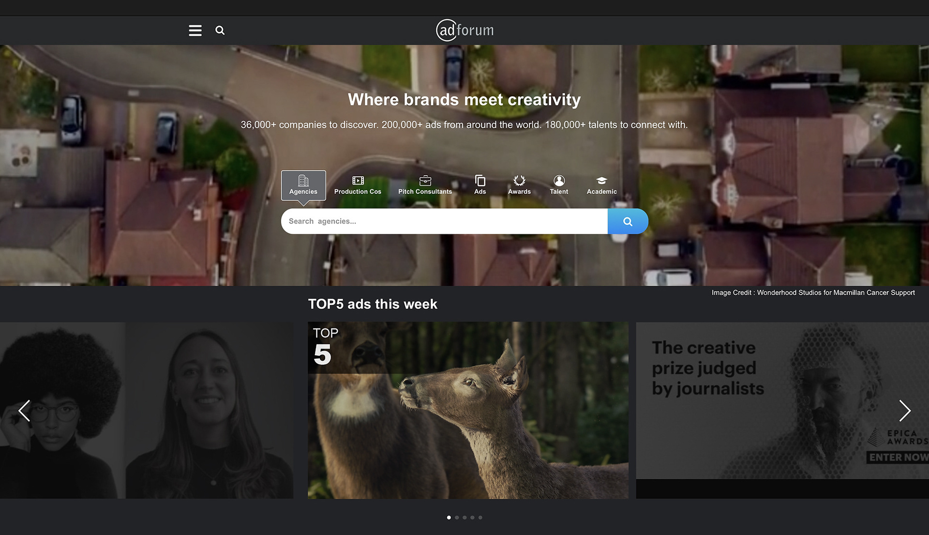Jump to fifth carousel pagination dot
The height and width of the screenshot is (535, 929).
(480, 518)
